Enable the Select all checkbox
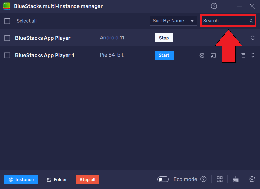This screenshot has width=260, height=189. (7, 21)
